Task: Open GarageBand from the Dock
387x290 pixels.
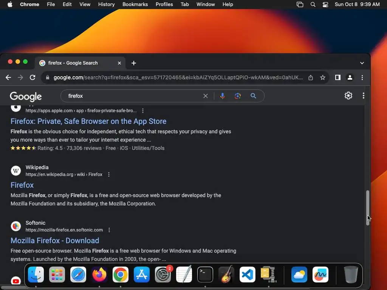Action: pyautogui.click(x=226, y=275)
